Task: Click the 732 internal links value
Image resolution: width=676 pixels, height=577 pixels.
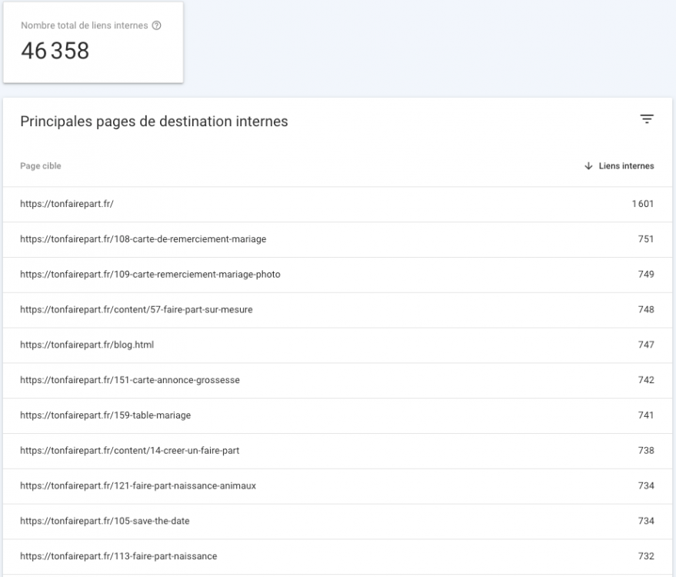Action: tap(646, 557)
